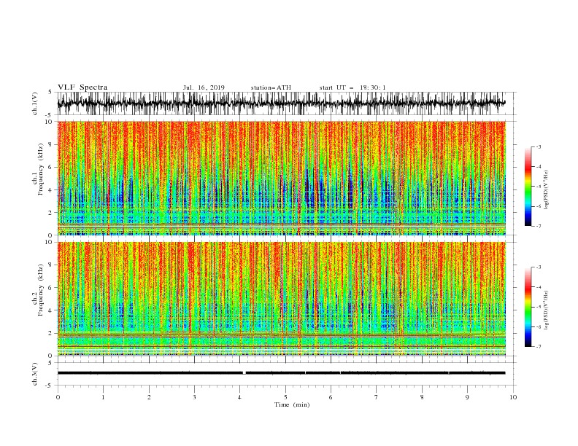Click the ch.2 frequency axis "6" tick label
Viewport: 578px width, 446px height.
click(50, 288)
